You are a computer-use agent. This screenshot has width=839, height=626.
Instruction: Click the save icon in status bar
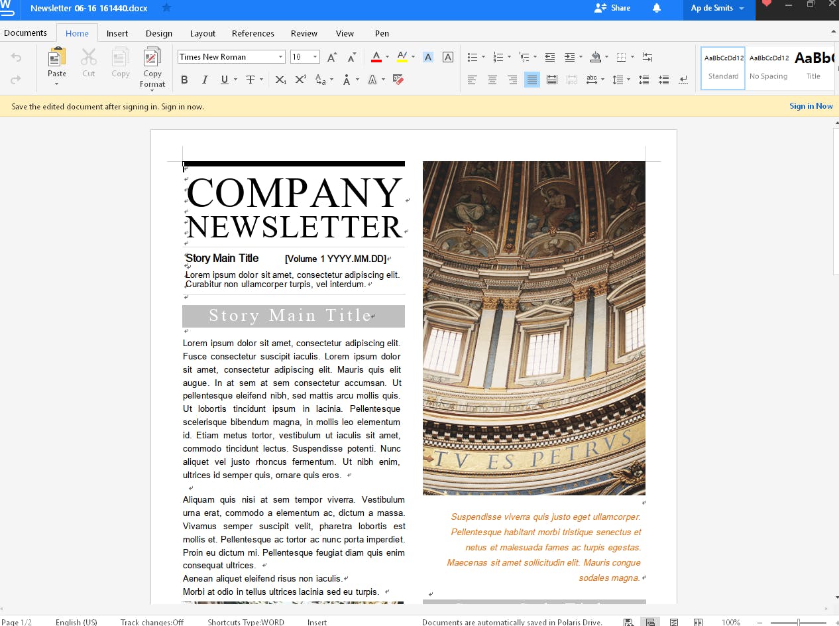(x=628, y=622)
